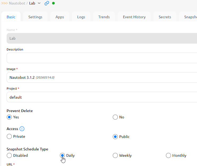
Task: Click the URL field label
Action: [11, 164]
